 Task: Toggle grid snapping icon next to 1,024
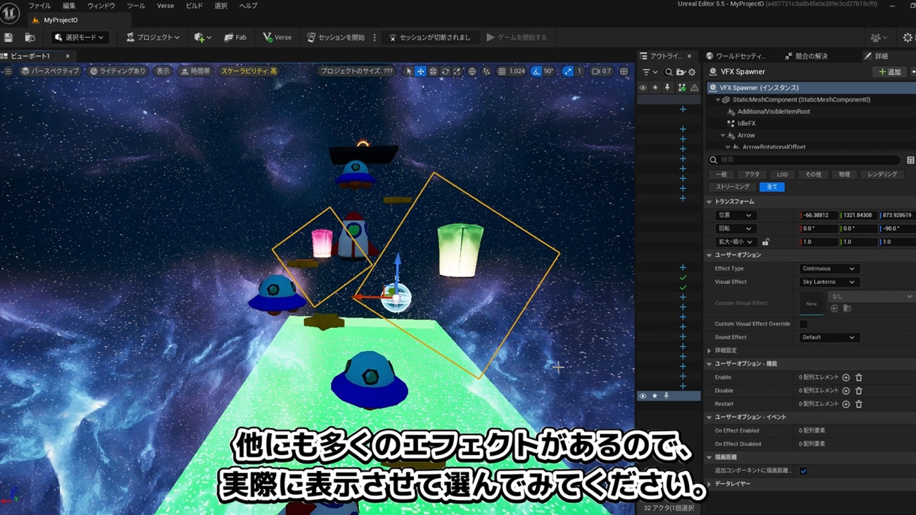tap(501, 71)
